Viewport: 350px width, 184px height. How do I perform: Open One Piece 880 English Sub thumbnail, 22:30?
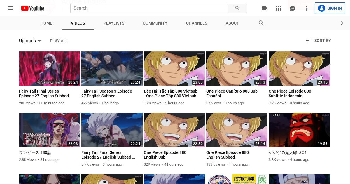(174, 130)
